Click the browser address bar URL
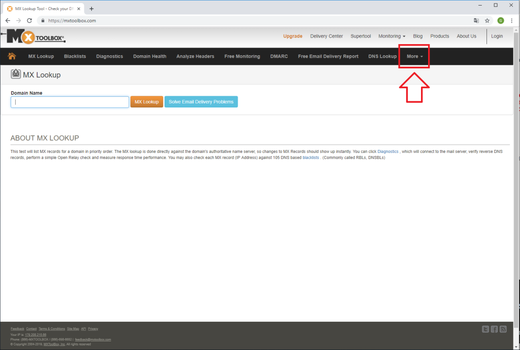The width and height of the screenshot is (520, 350). pyautogui.click(x=72, y=20)
